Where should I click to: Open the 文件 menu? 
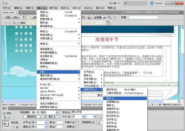coord(6,8)
